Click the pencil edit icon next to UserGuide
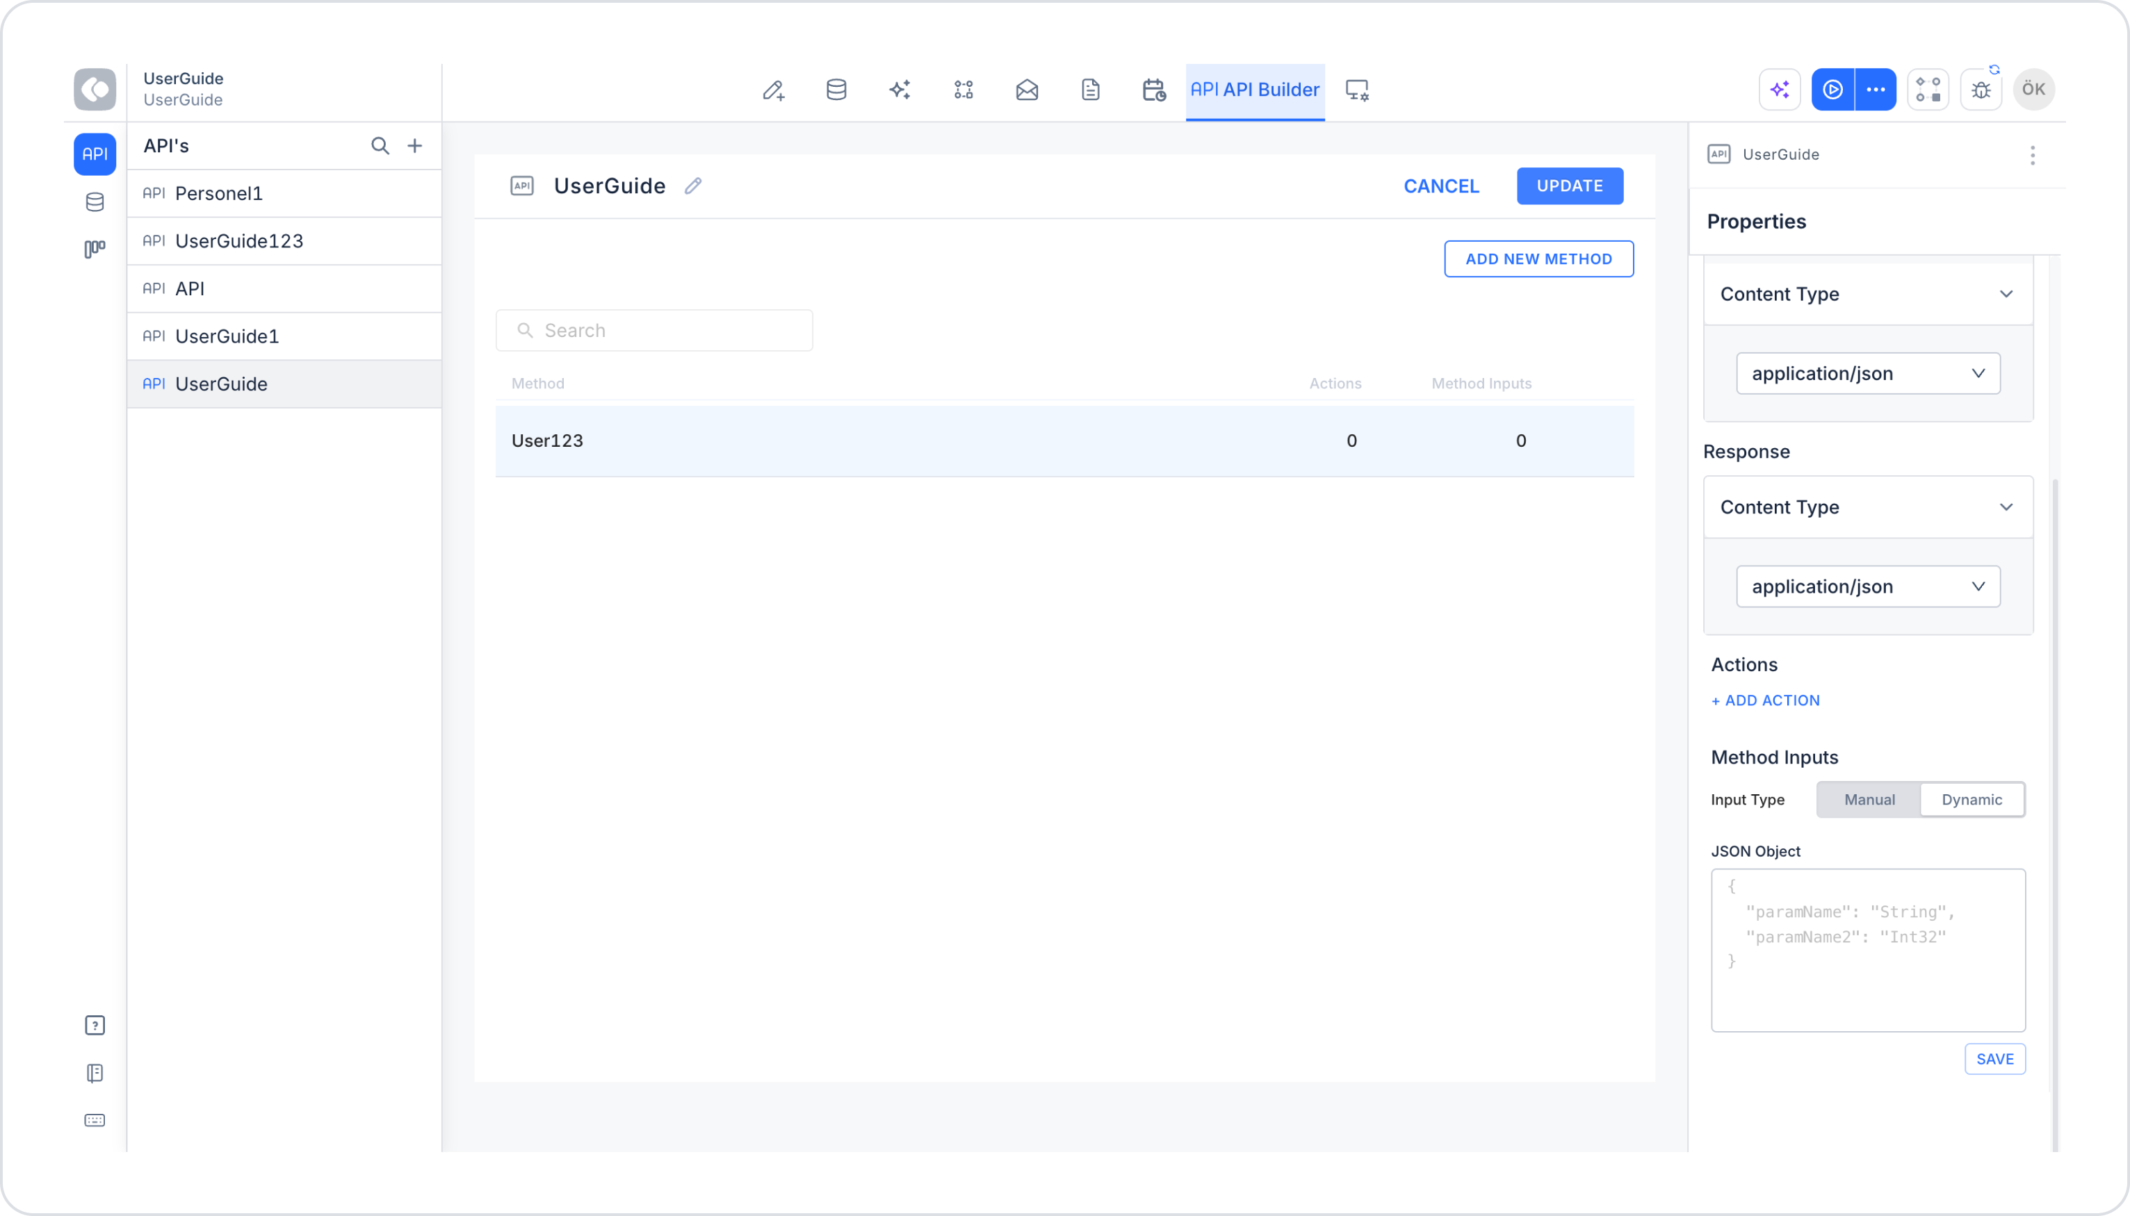The width and height of the screenshot is (2130, 1216). (693, 186)
